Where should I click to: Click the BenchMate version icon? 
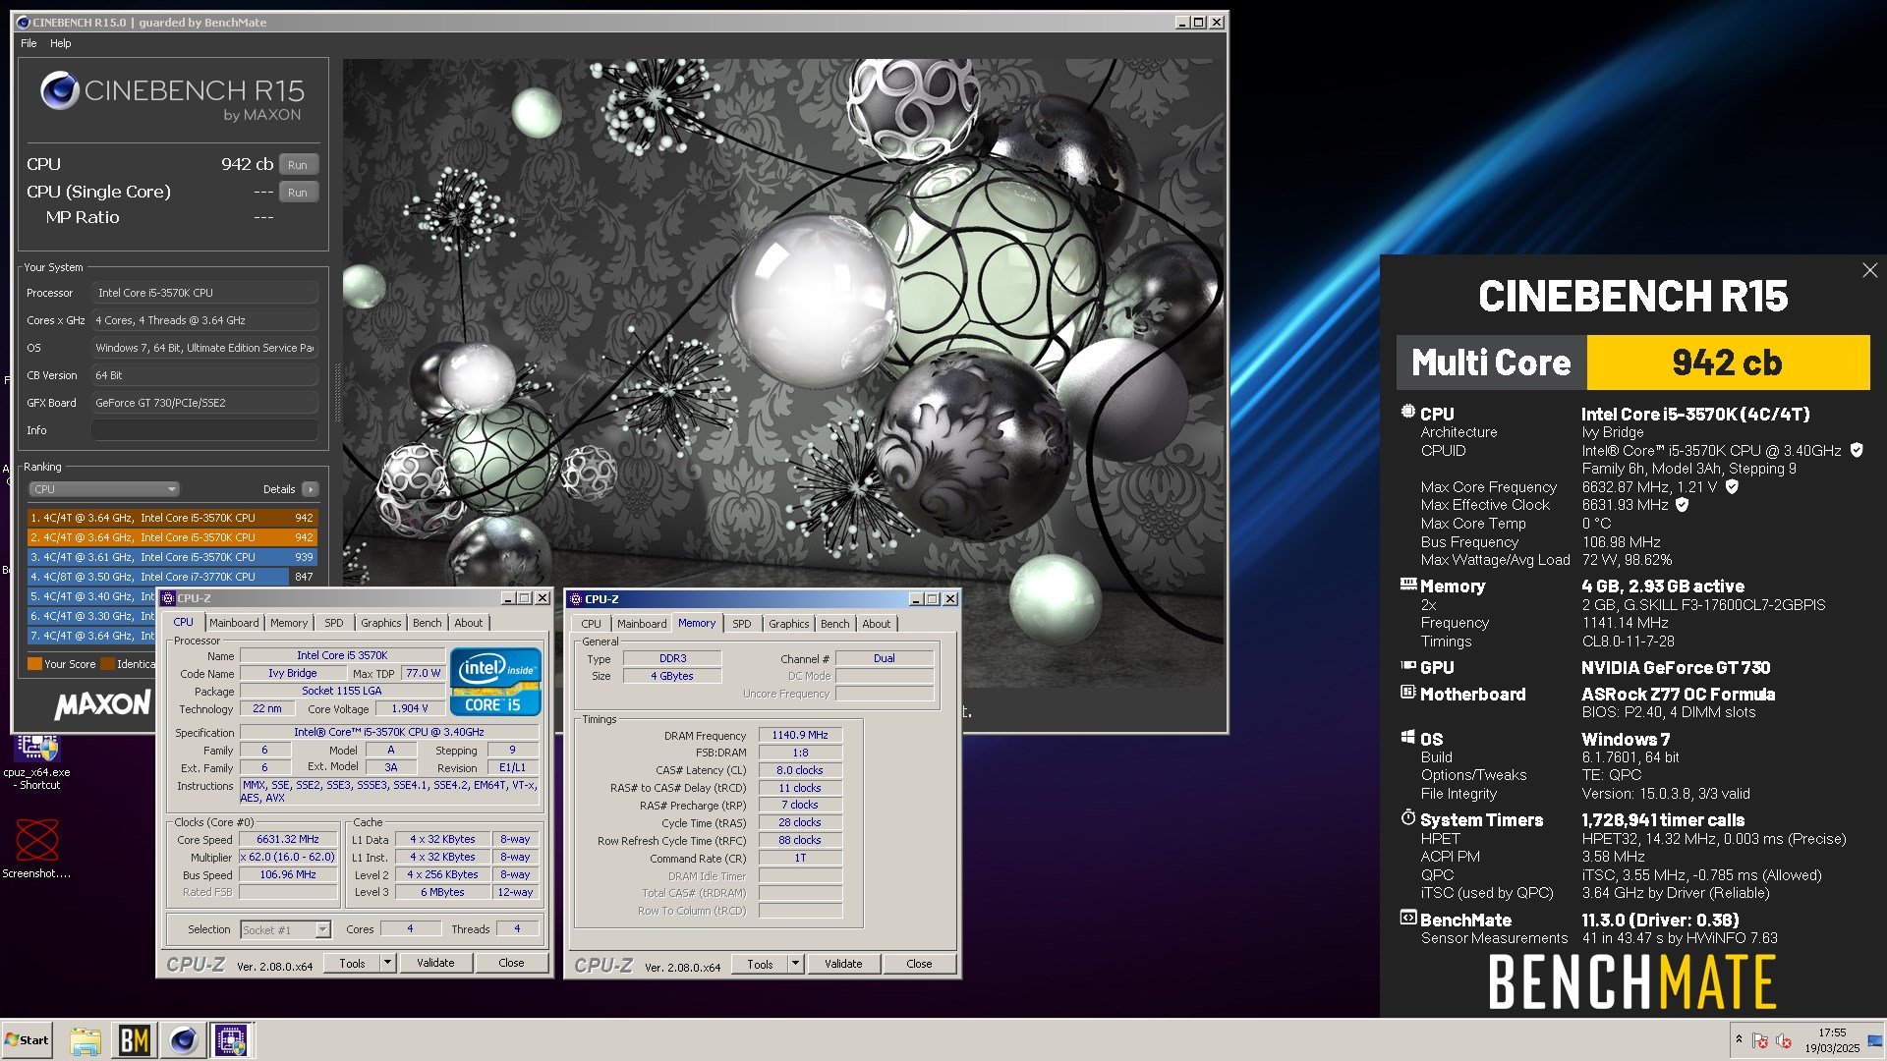[1407, 918]
